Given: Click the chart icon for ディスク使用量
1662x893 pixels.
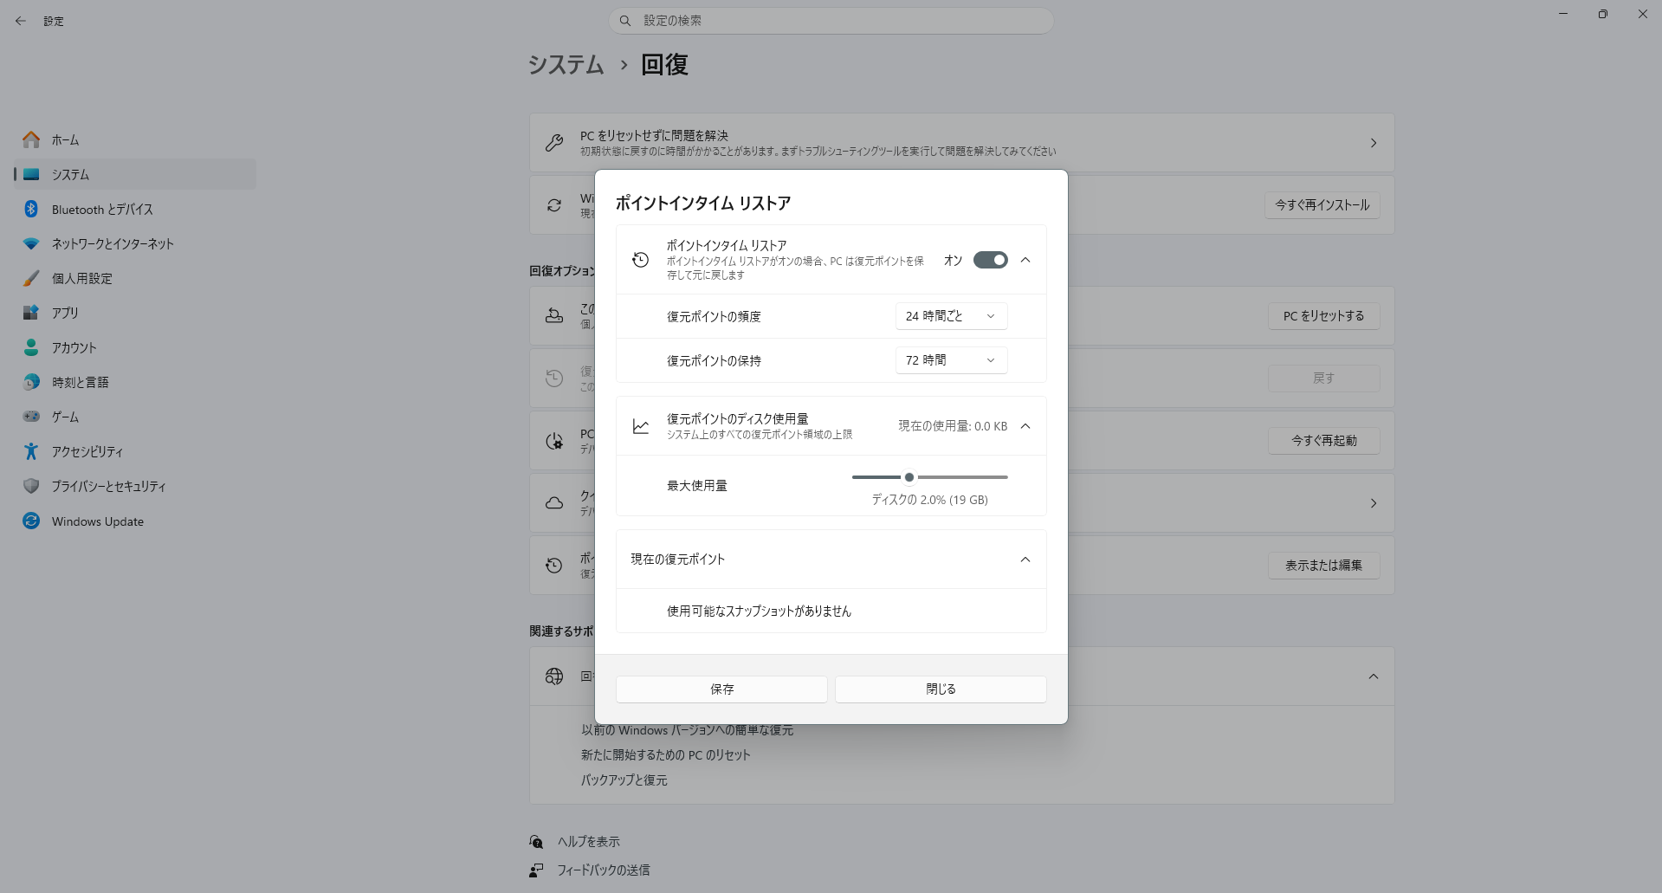Looking at the screenshot, I should point(641,426).
